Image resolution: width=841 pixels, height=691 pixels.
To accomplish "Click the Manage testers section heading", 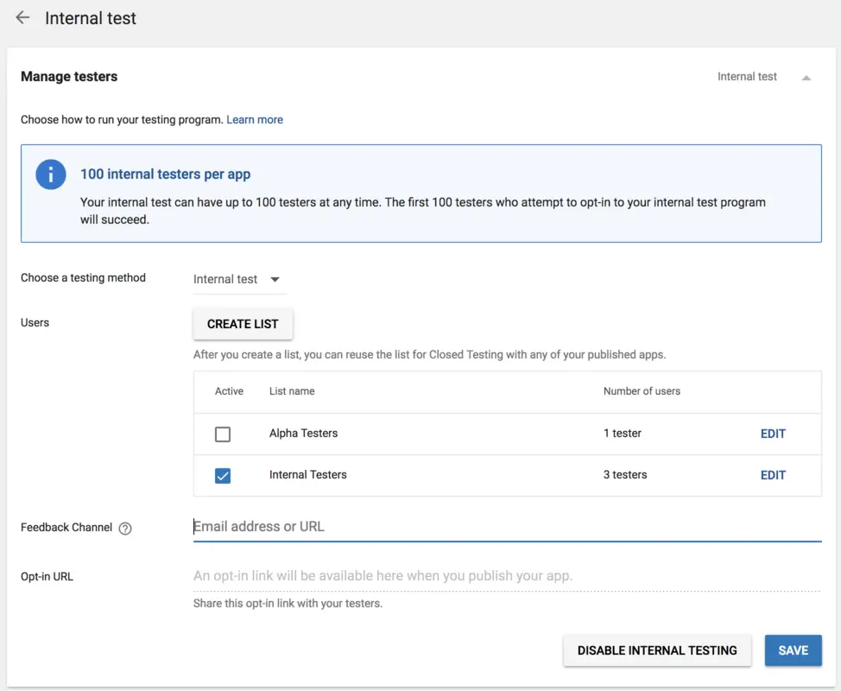I will (69, 77).
